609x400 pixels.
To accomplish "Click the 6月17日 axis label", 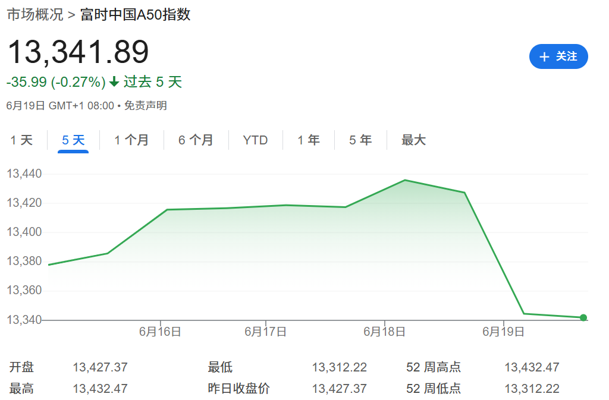I will 265,332.
